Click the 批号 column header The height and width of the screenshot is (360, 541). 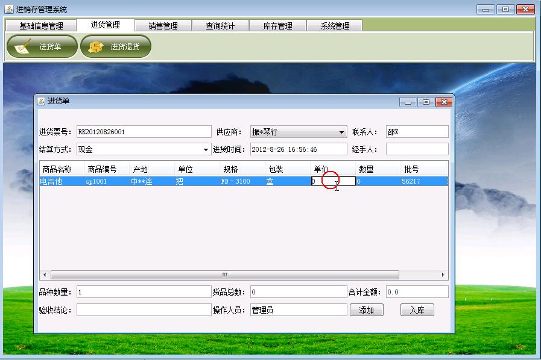point(423,169)
